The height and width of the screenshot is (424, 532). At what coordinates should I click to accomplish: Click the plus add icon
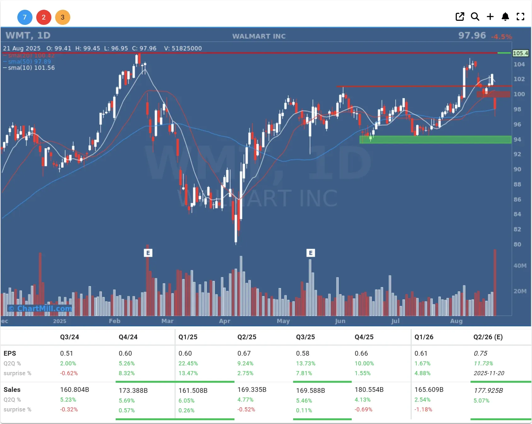coord(490,17)
